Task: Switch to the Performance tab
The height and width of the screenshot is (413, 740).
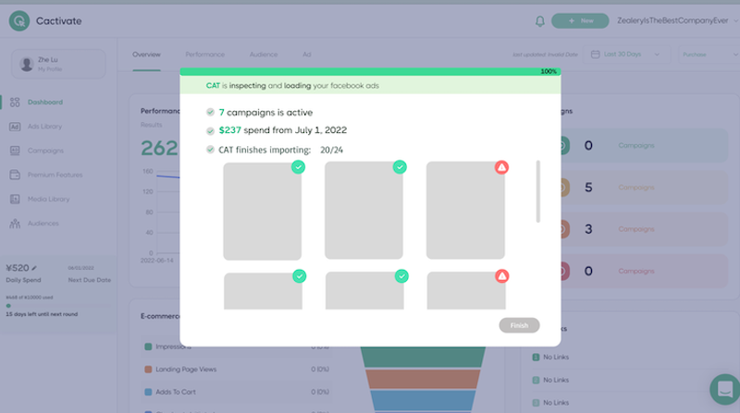Action: (x=204, y=55)
